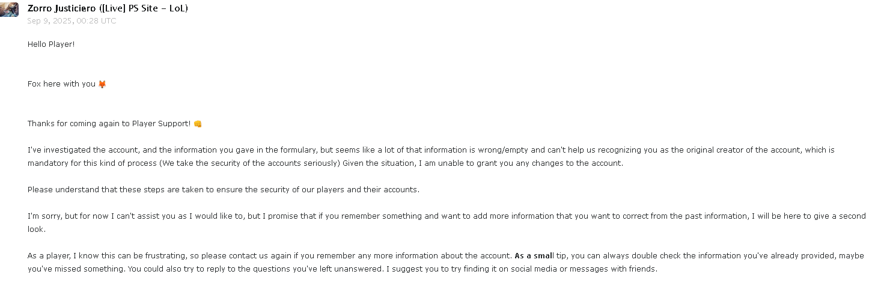881x304 pixels.
Task: Click "Thanks for coming again" sentence
Action: pos(78,124)
